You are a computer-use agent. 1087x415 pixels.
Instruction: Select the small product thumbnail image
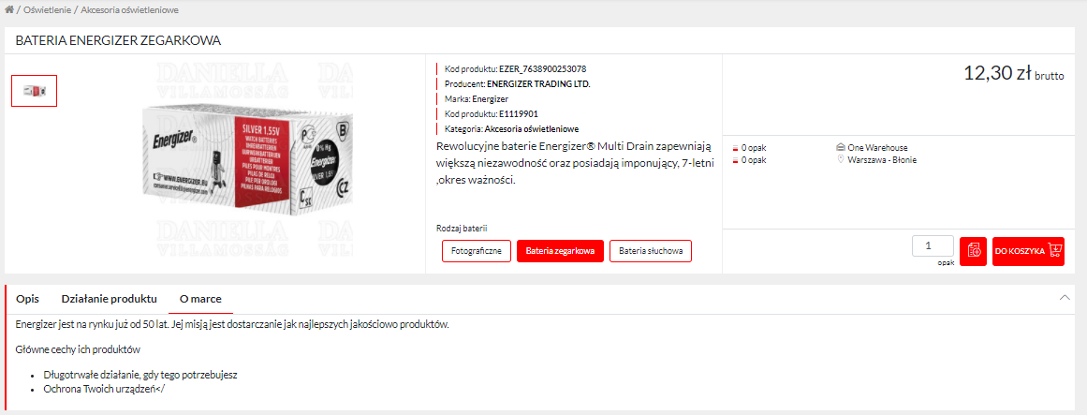(34, 91)
